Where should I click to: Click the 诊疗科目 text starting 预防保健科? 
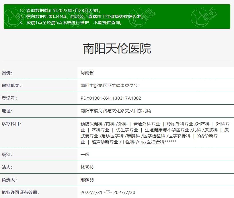[x=155, y=133]
